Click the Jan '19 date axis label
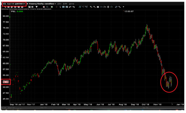This screenshot has height=113, width=186. click(180, 104)
